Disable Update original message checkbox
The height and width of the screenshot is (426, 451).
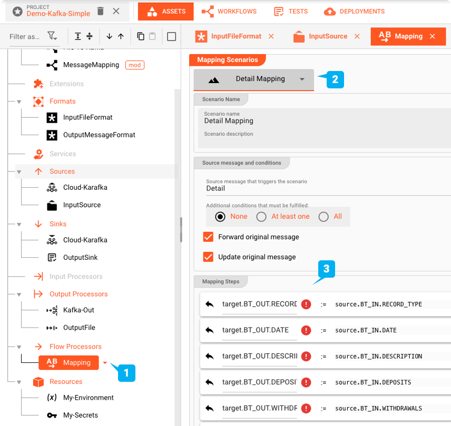point(208,257)
